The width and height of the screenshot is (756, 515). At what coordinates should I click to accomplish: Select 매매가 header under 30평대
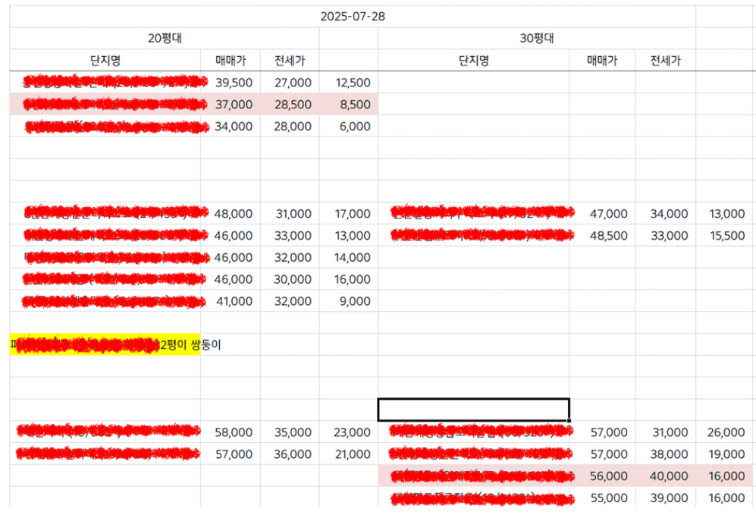tap(602, 60)
